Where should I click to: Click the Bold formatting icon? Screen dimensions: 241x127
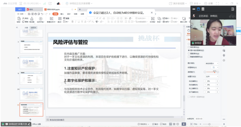[73, 22]
